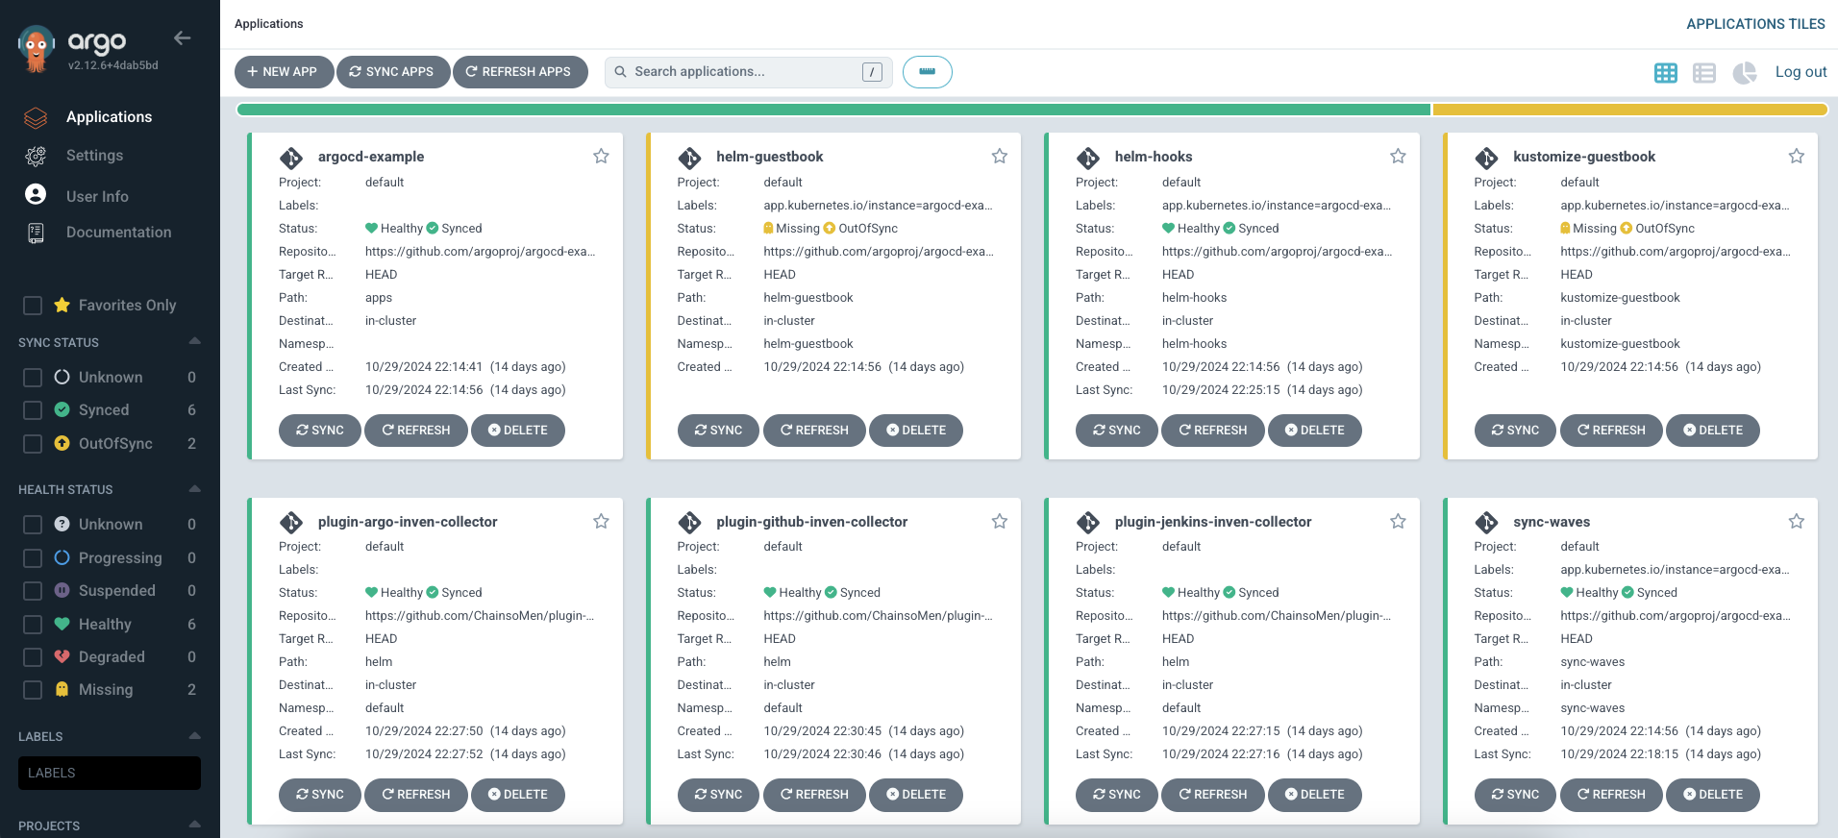Viewport: 1838px width, 838px height.
Task: Favorite the argocd-example application star
Action: click(x=601, y=156)
